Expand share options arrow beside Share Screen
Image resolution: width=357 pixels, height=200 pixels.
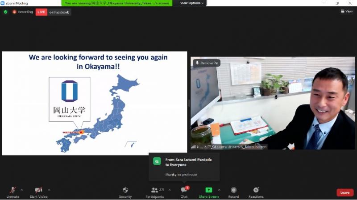219,190
